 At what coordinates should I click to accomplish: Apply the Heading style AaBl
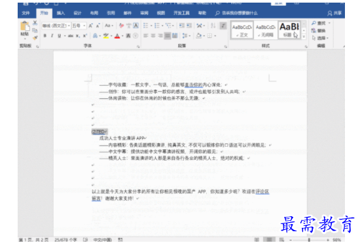[289, 30]
